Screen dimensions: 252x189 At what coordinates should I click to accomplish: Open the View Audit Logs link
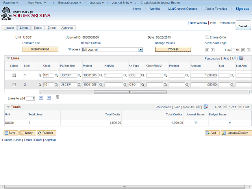[x=216, y=43]
